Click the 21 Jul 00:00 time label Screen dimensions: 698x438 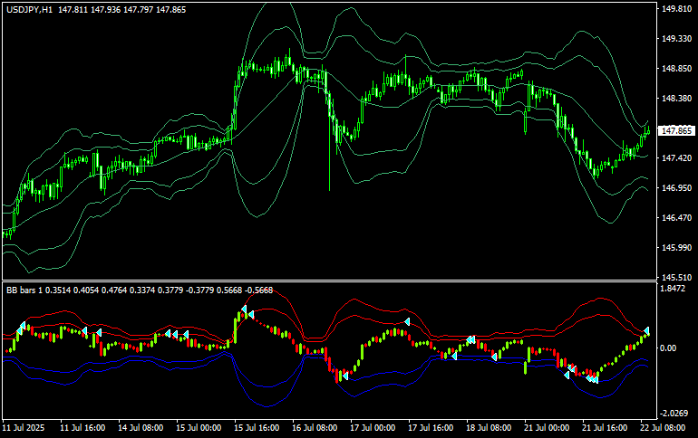coord(547,428)
